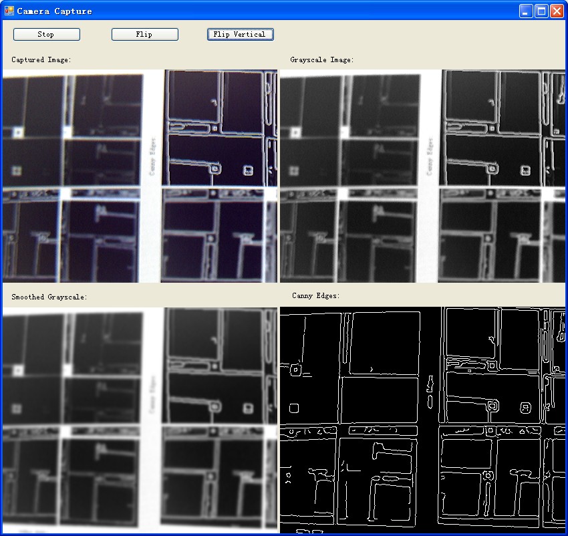Screen dimensions: 568x536
Task: Close the Camera Capture window
Action: coord(556,11)
